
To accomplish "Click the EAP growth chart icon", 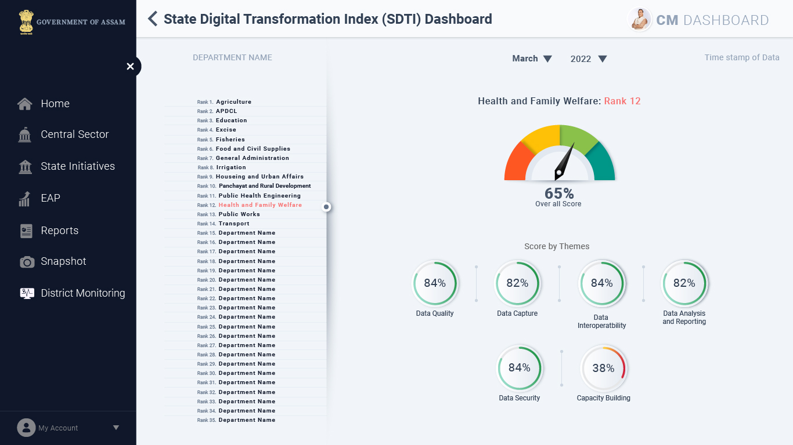I will (x=25, y=198).
